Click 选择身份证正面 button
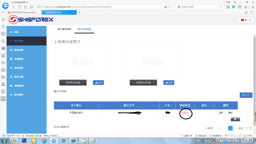This screenshot has height=144, width=256. pos(73,83)
